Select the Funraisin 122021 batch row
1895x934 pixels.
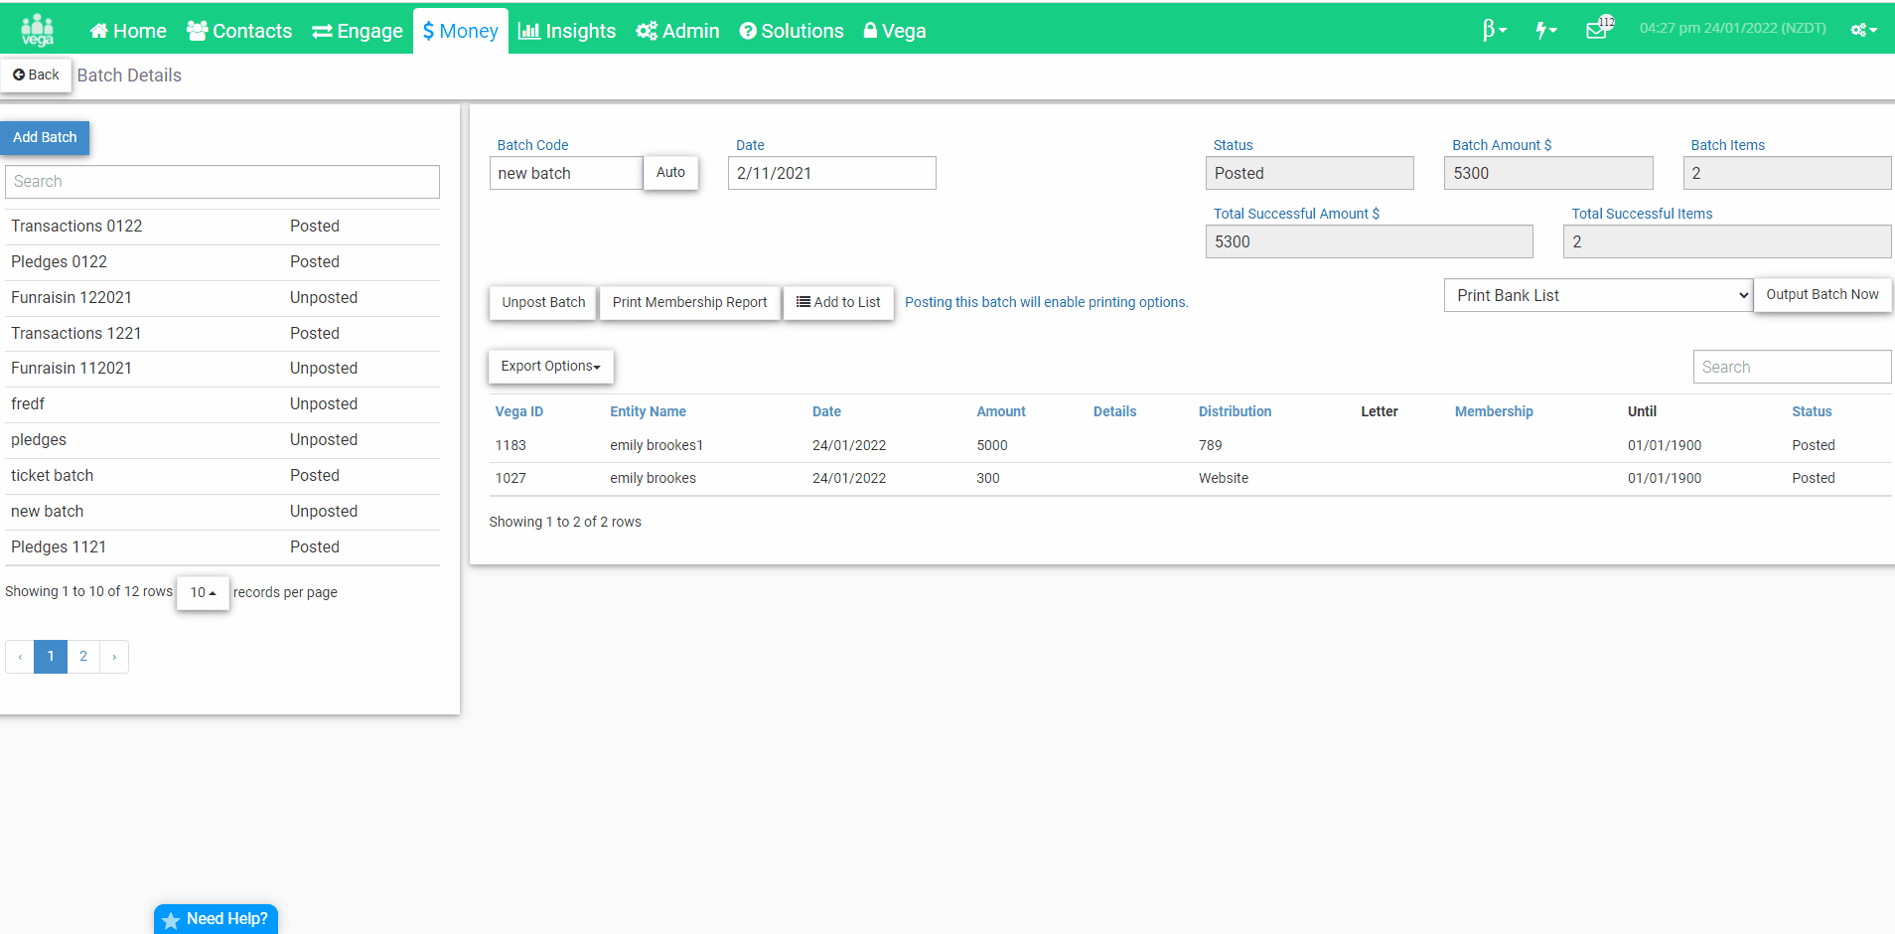[222, 298]
